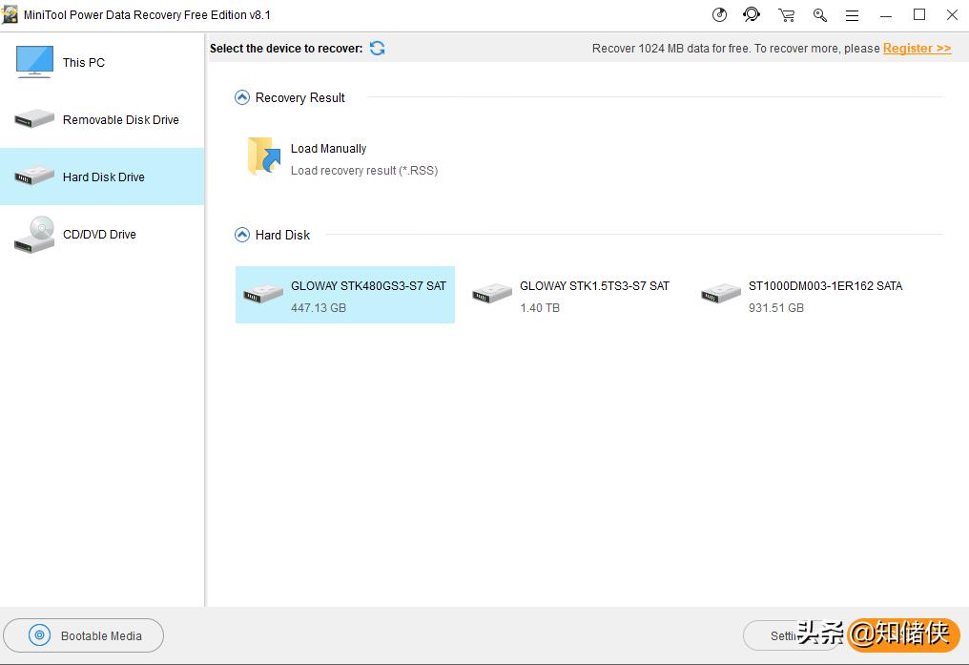Click the CD/DVD Drive disc icon
Viewport: 969px width, 665px height.
click(34, 235)
